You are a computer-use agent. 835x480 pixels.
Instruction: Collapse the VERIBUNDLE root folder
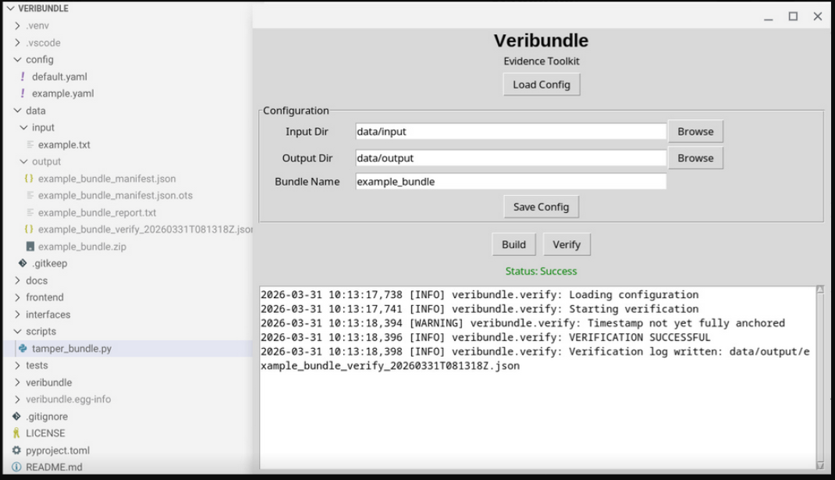10,9
